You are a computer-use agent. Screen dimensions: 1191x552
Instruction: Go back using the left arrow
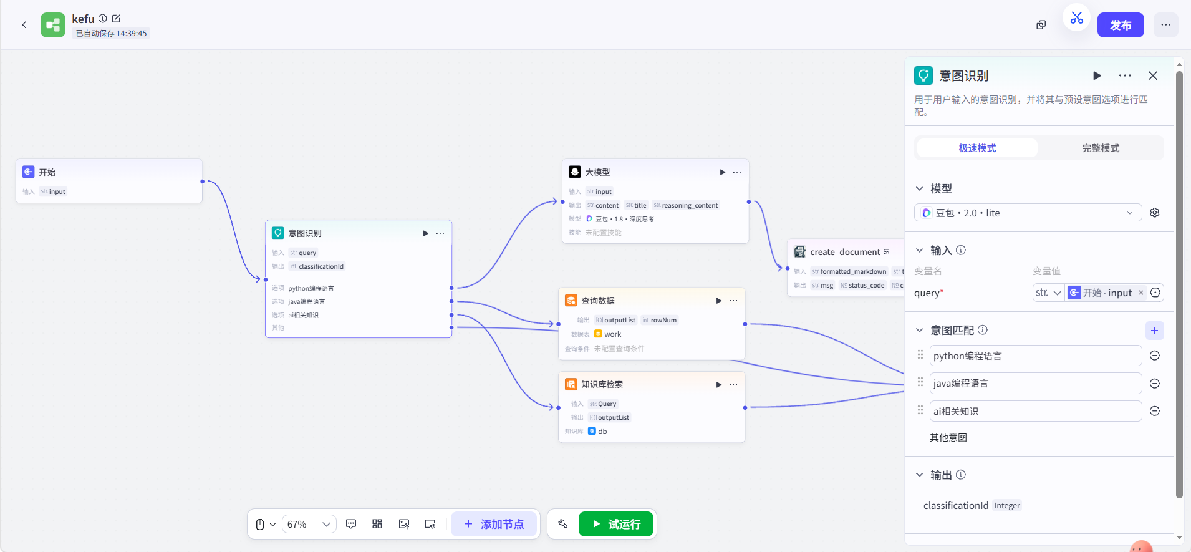24,25
